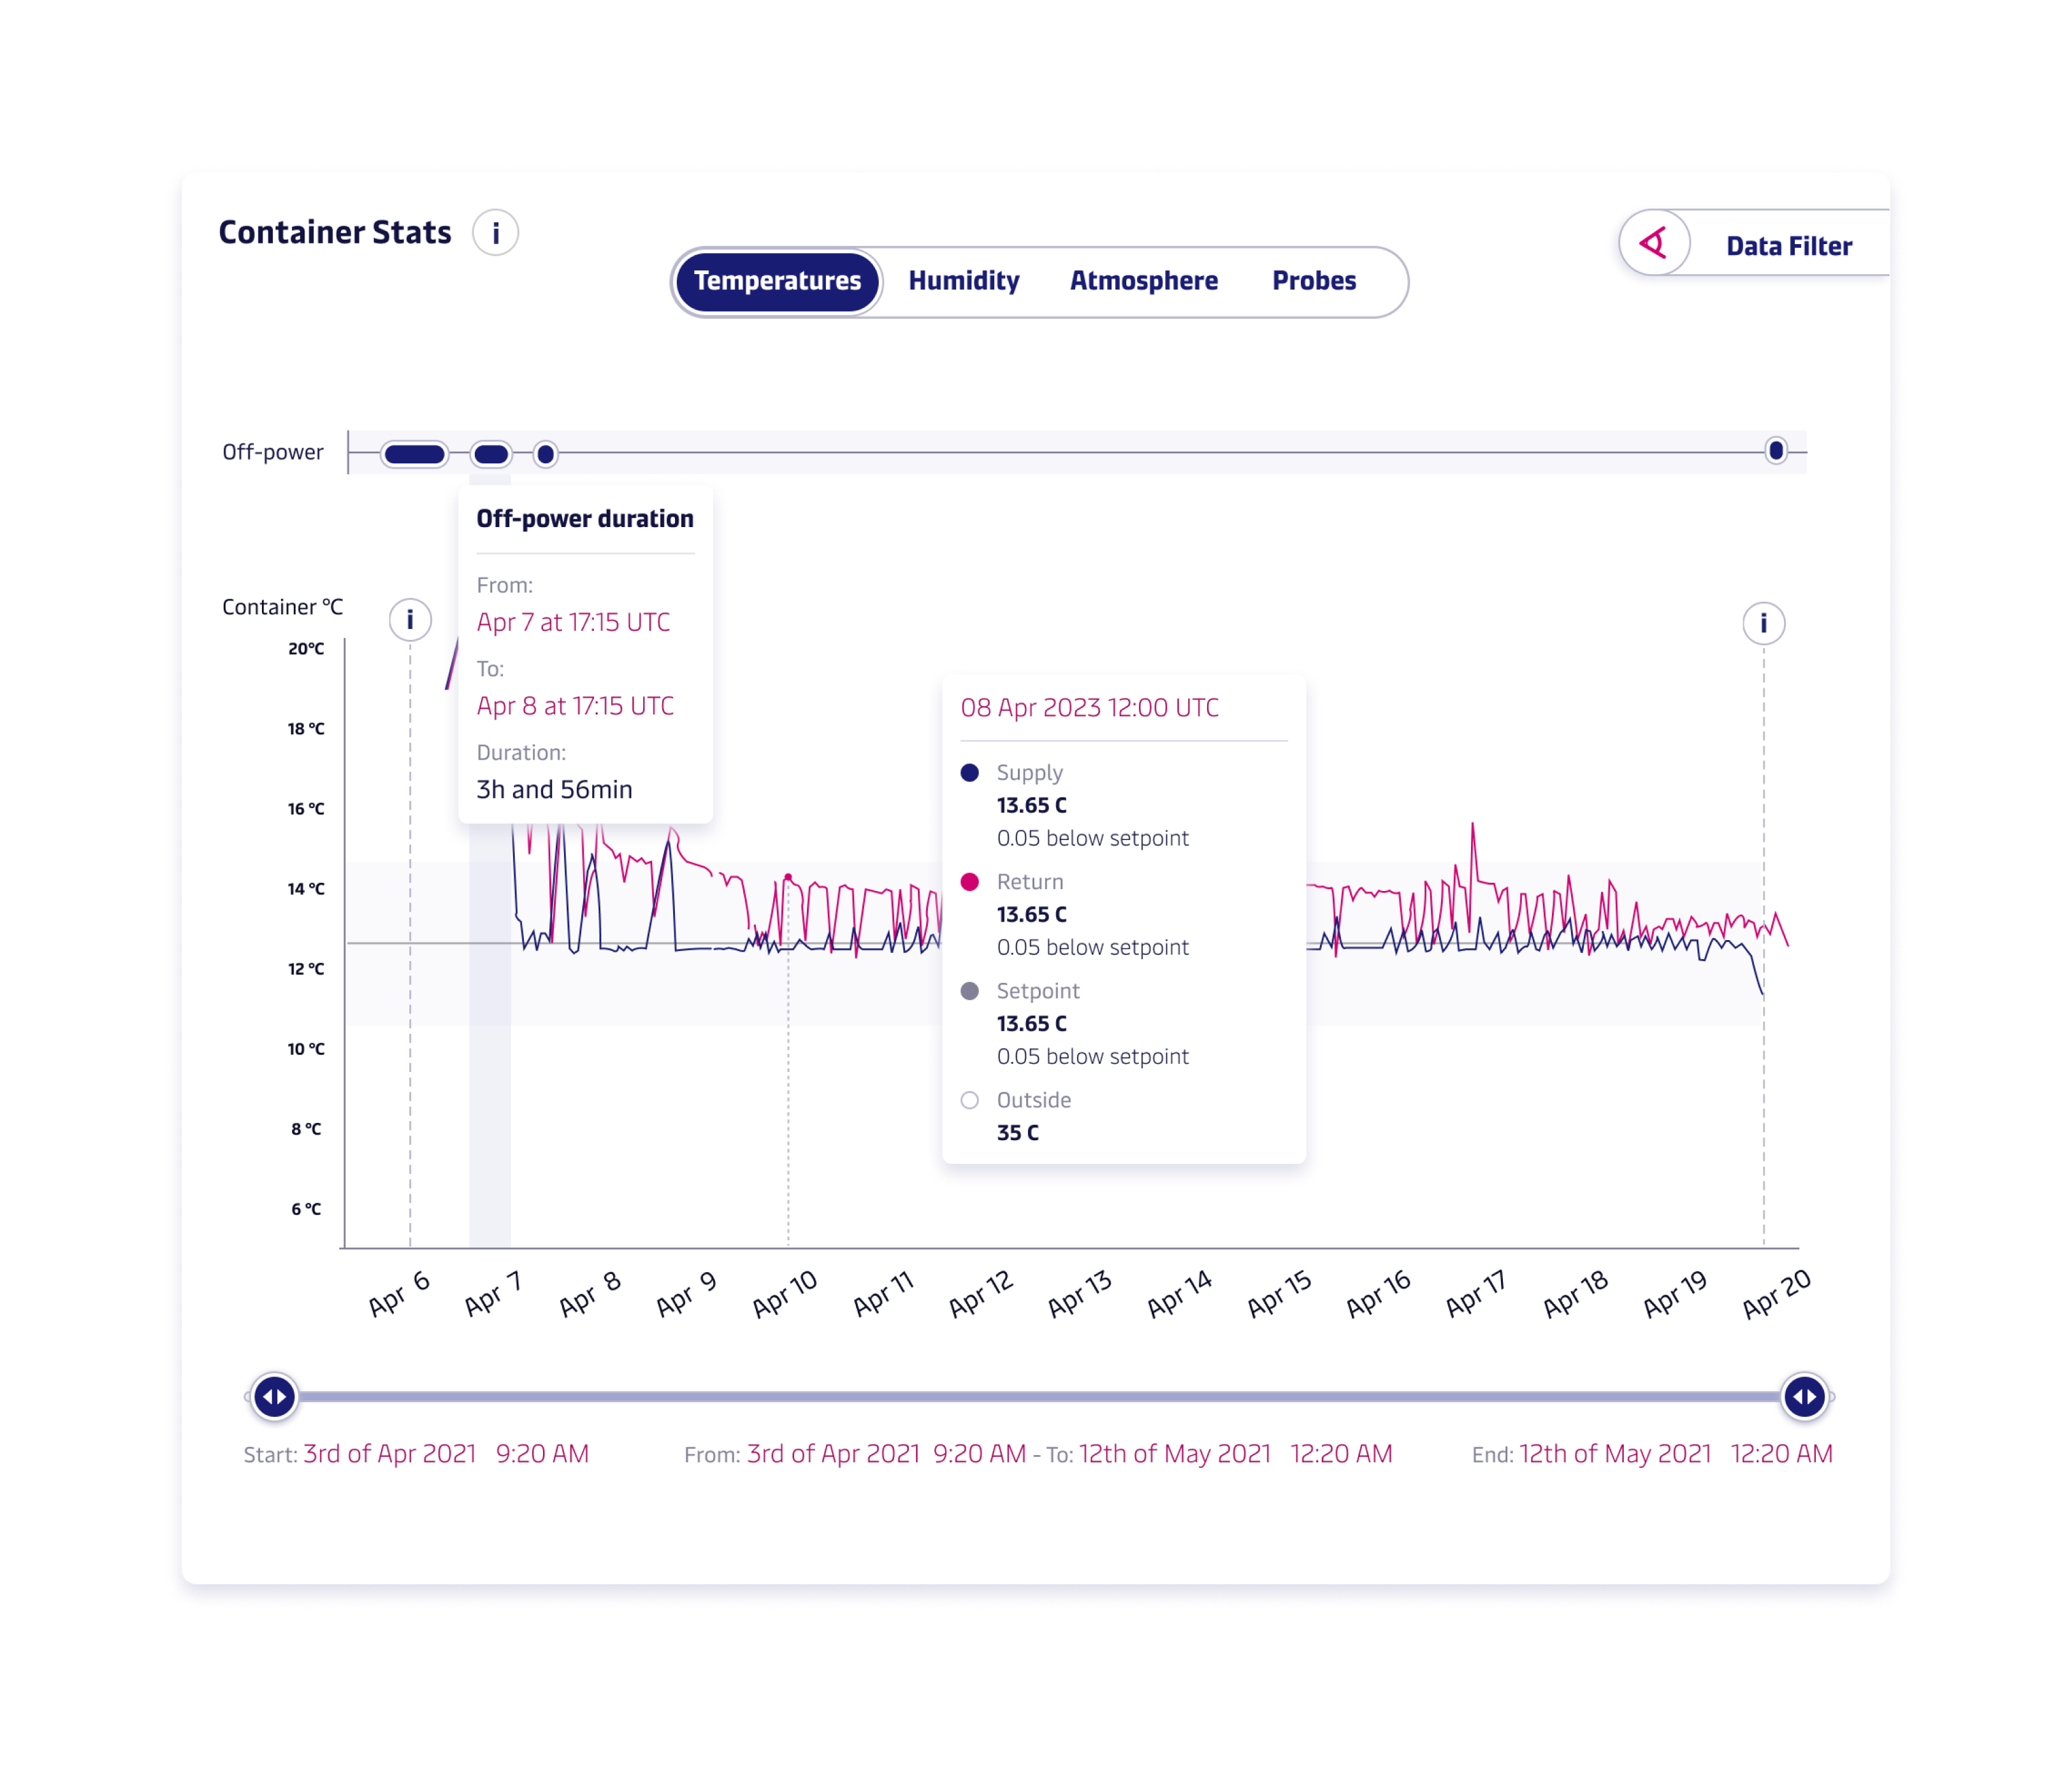Open the Data Filter arrow icon

coord(1654,243)
